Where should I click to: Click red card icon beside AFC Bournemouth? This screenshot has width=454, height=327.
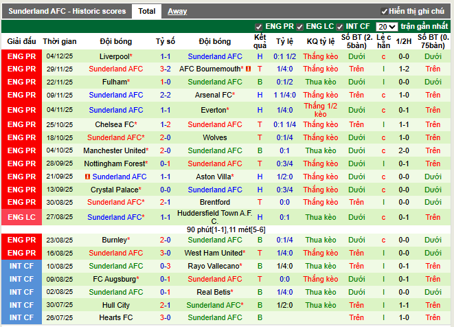click(x=249, y=69)
